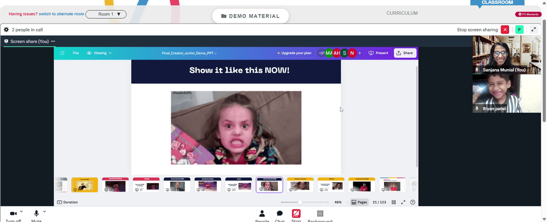Viewport: 547px width, 222px height.
Task: Click switch to alternate room link
Action: click(61, 14)
